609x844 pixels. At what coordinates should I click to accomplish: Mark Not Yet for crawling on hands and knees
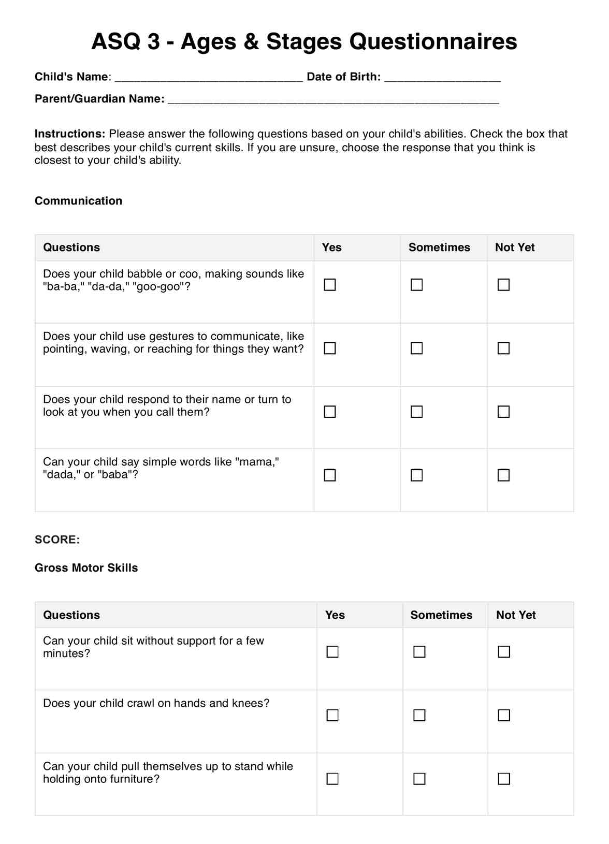[x=504, y=715]
